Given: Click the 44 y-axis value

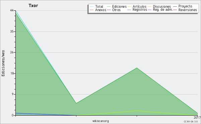Looking at the screenshot, I should (12, 10).
